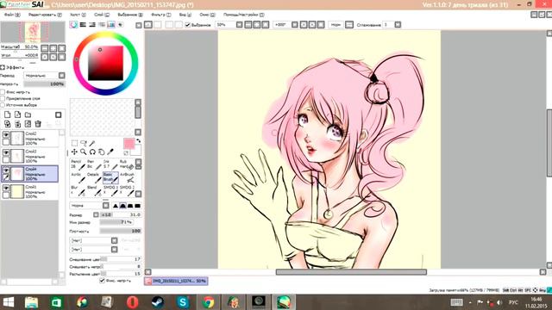Screen dimensions: 552x310
Task: Create a new layer folder
Action: tap(28, 115)
